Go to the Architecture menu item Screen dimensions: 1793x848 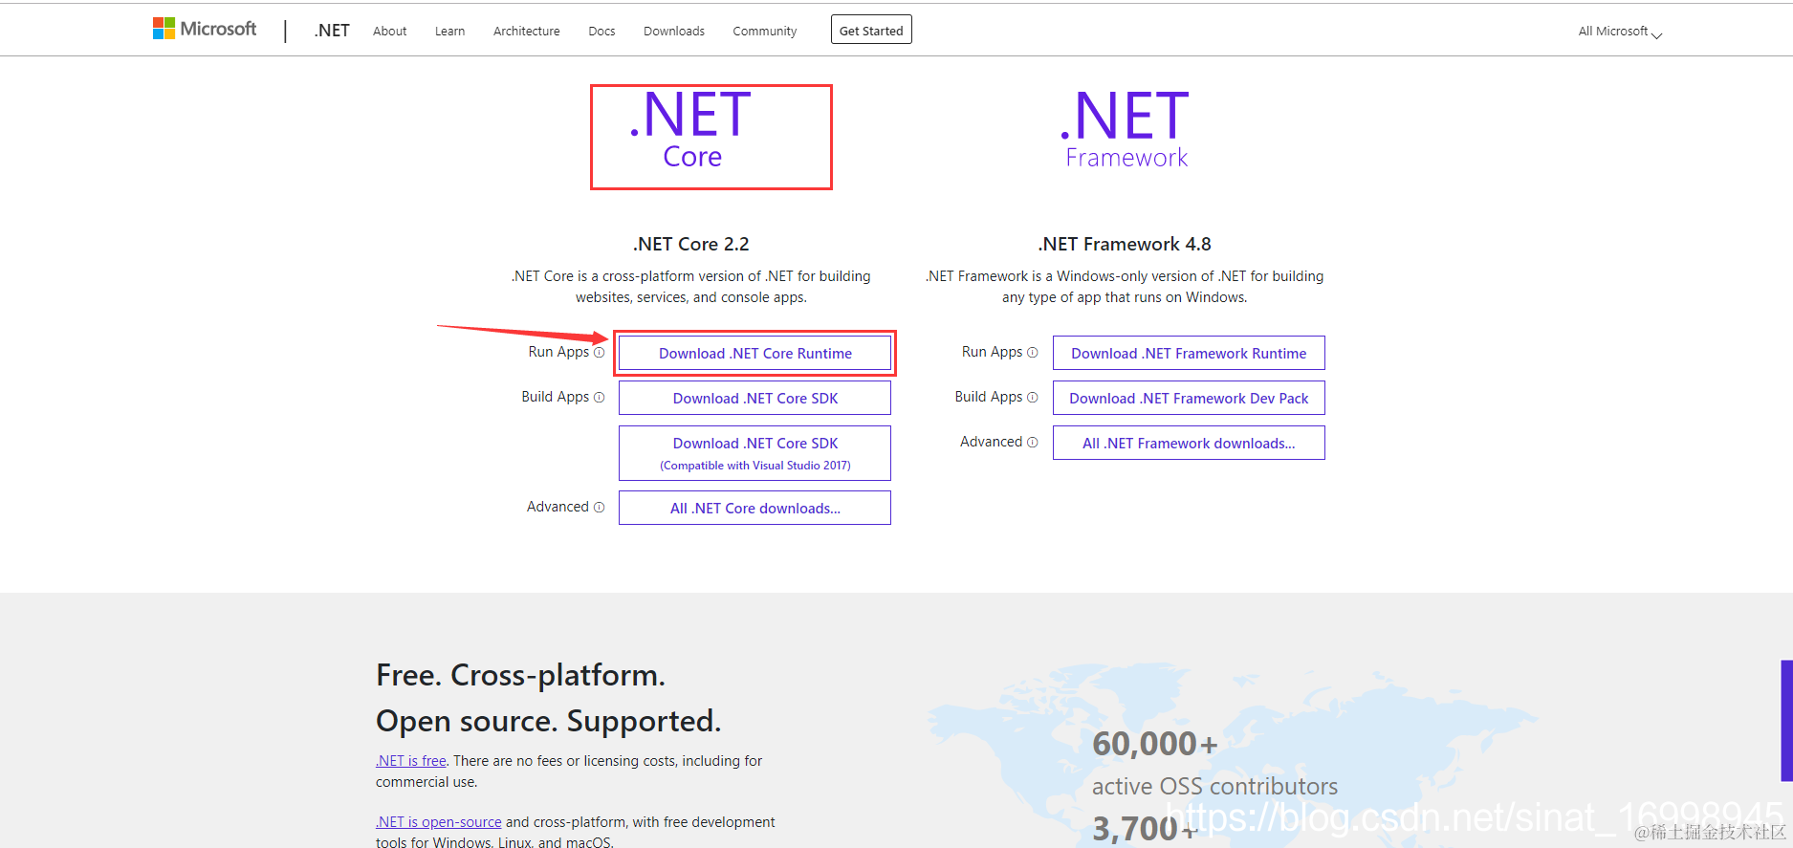527,32
